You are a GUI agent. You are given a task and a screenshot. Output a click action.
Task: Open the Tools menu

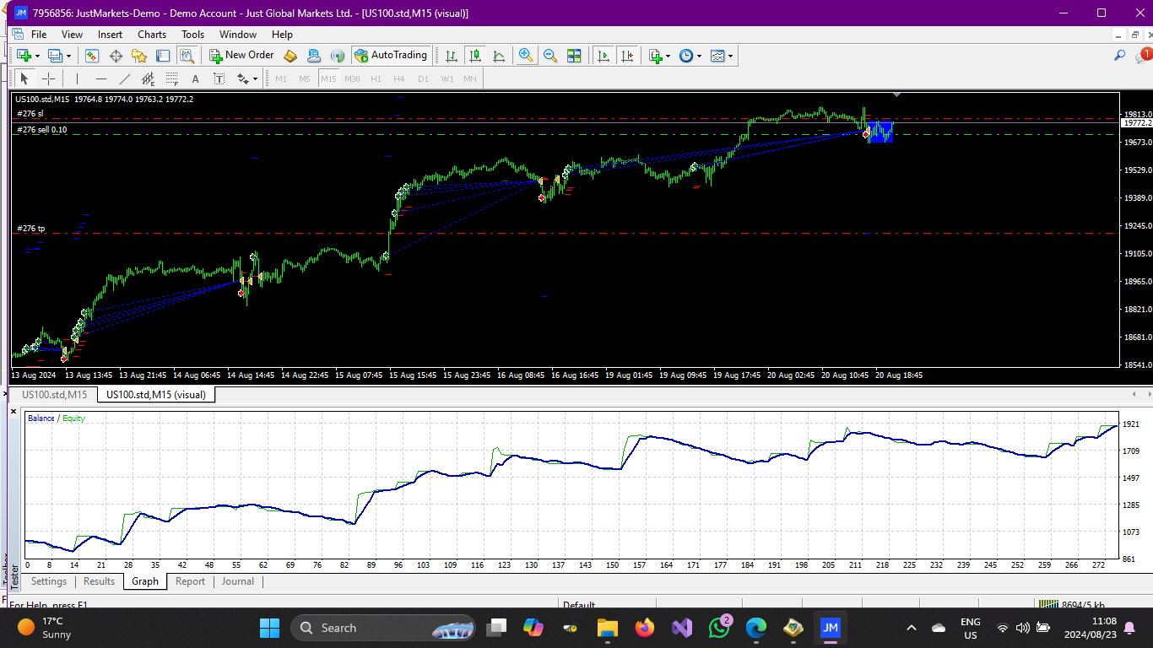(x=192, y=35)
